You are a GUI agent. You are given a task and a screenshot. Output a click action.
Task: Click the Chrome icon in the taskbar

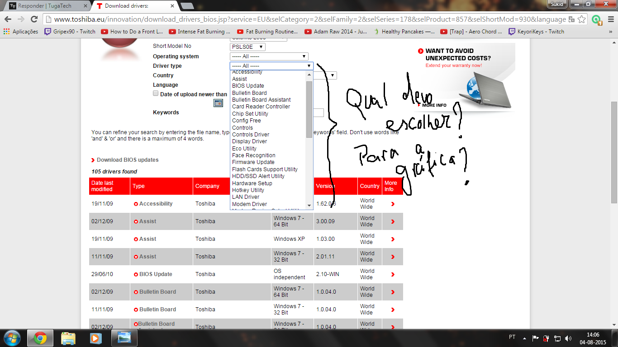click(x=40, y=338)
